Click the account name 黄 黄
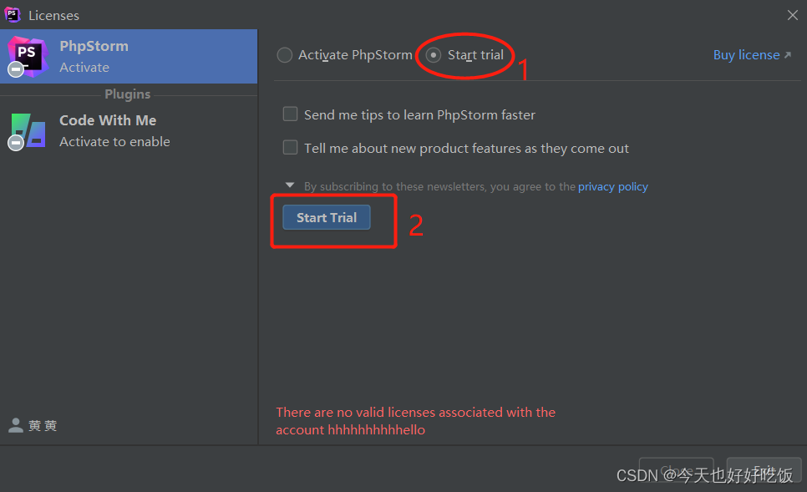Viewport: 807px width, 492px height. [x=43, y=426]
